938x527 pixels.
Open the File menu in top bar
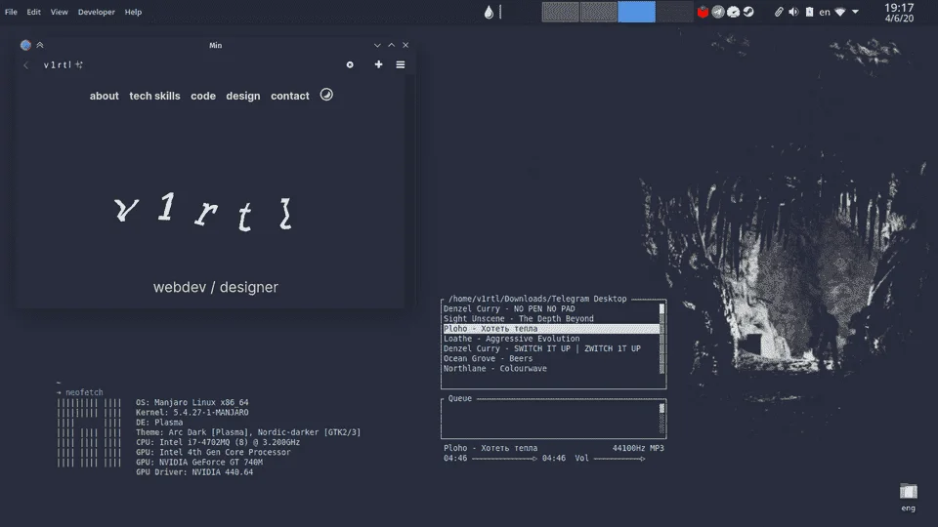(x=11, y=12)
